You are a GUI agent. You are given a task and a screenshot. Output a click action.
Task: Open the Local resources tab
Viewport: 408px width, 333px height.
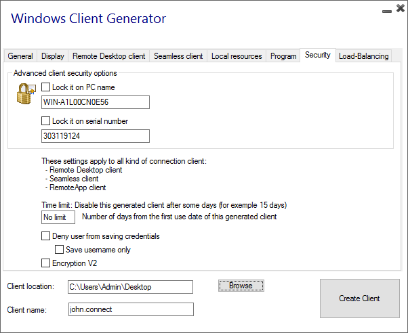click(237, 56)
